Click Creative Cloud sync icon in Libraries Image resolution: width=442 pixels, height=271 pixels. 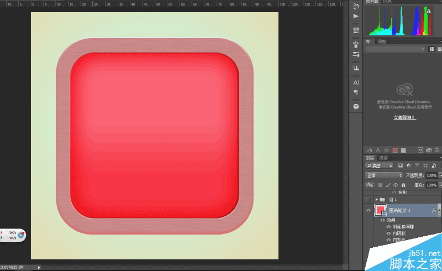[x=429, y=150]
